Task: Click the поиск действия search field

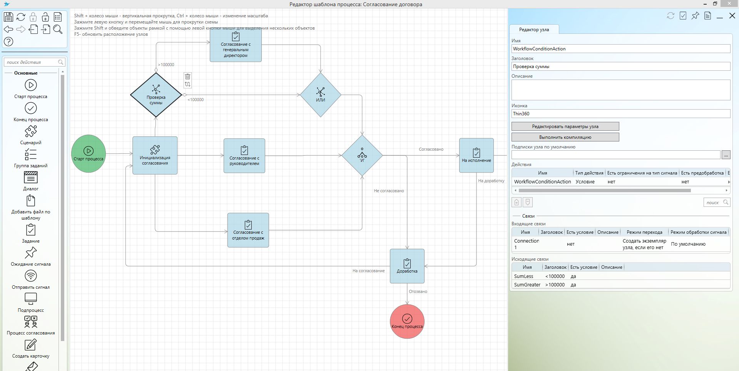Action: click(x=32, y=62)
